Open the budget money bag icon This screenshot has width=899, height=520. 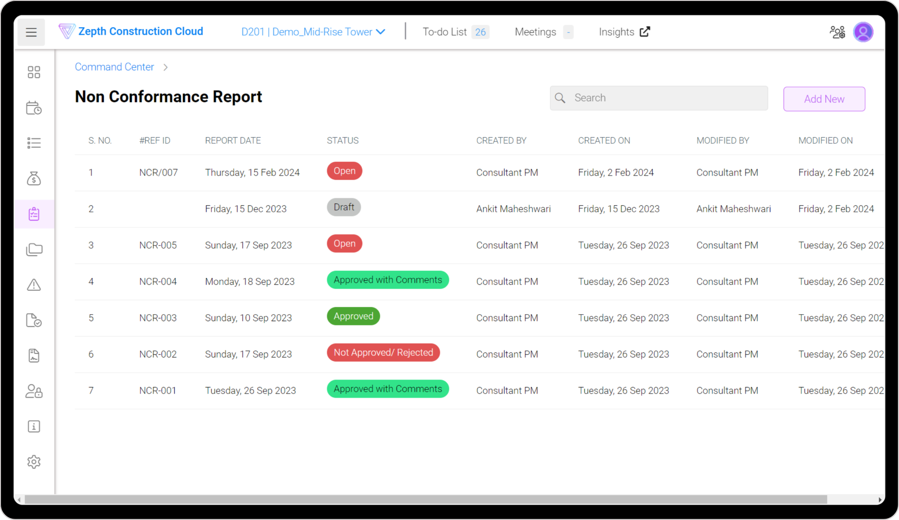(34, 178)
